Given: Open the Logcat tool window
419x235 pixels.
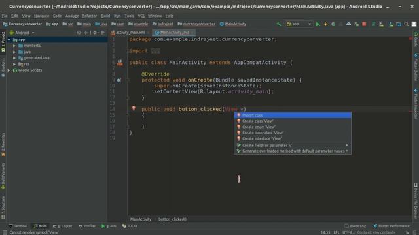Looking at the screenshot, I should coord(63,226).
